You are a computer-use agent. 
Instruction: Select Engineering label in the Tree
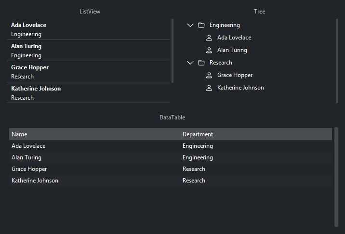[x=225, y=25]
